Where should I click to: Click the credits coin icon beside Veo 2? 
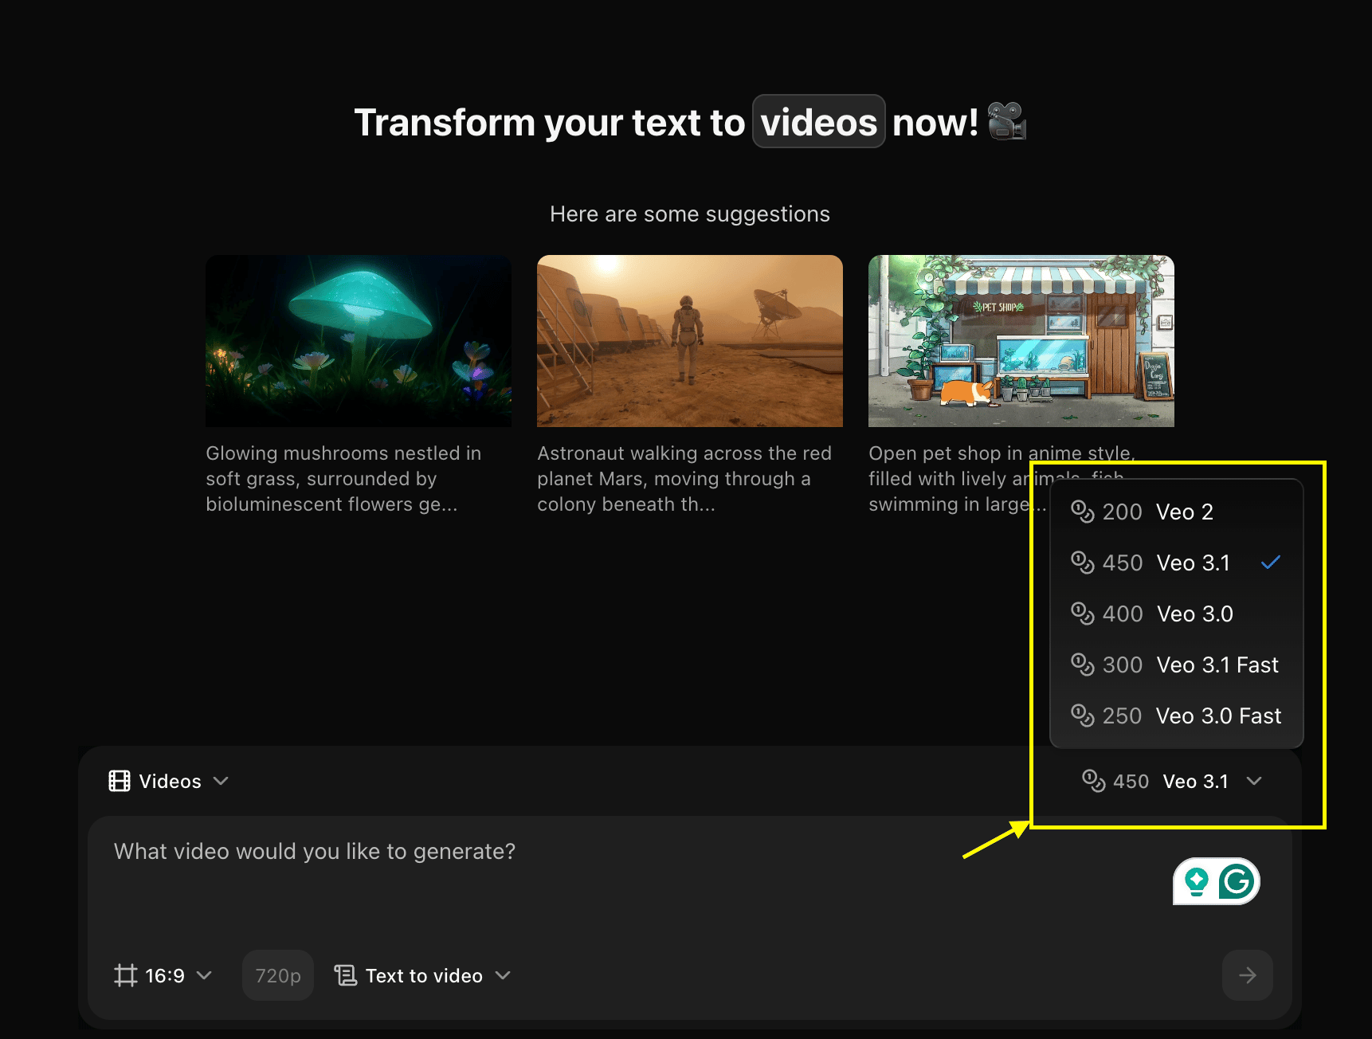pyautogui.click(x=1083, y=512)
